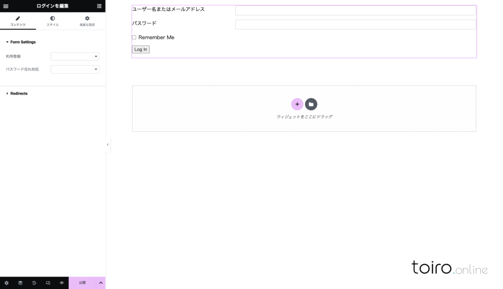This screenshot has height=289, width=503.
Task: Click the add new section plus button
Action: [x=297, y=104]
